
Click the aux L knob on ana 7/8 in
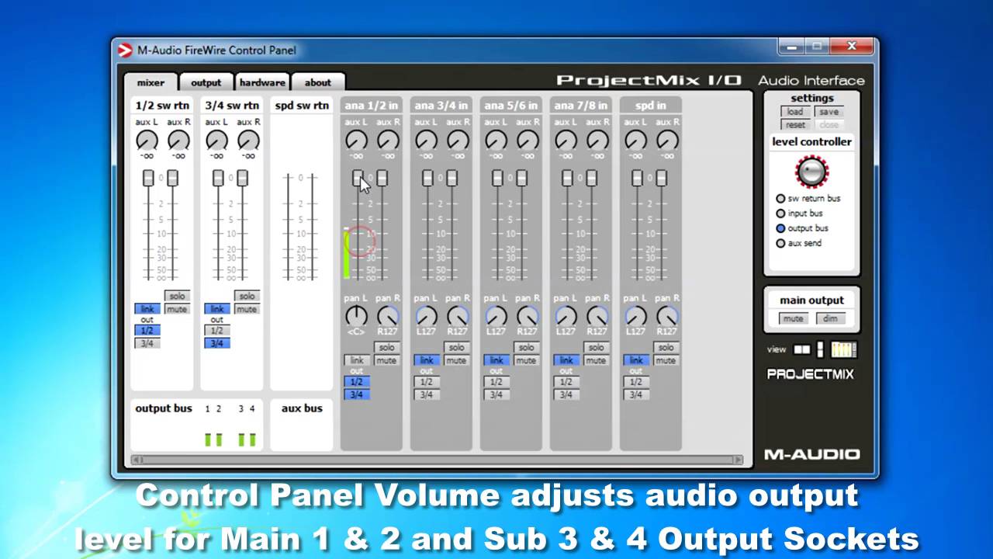point(566,141)
